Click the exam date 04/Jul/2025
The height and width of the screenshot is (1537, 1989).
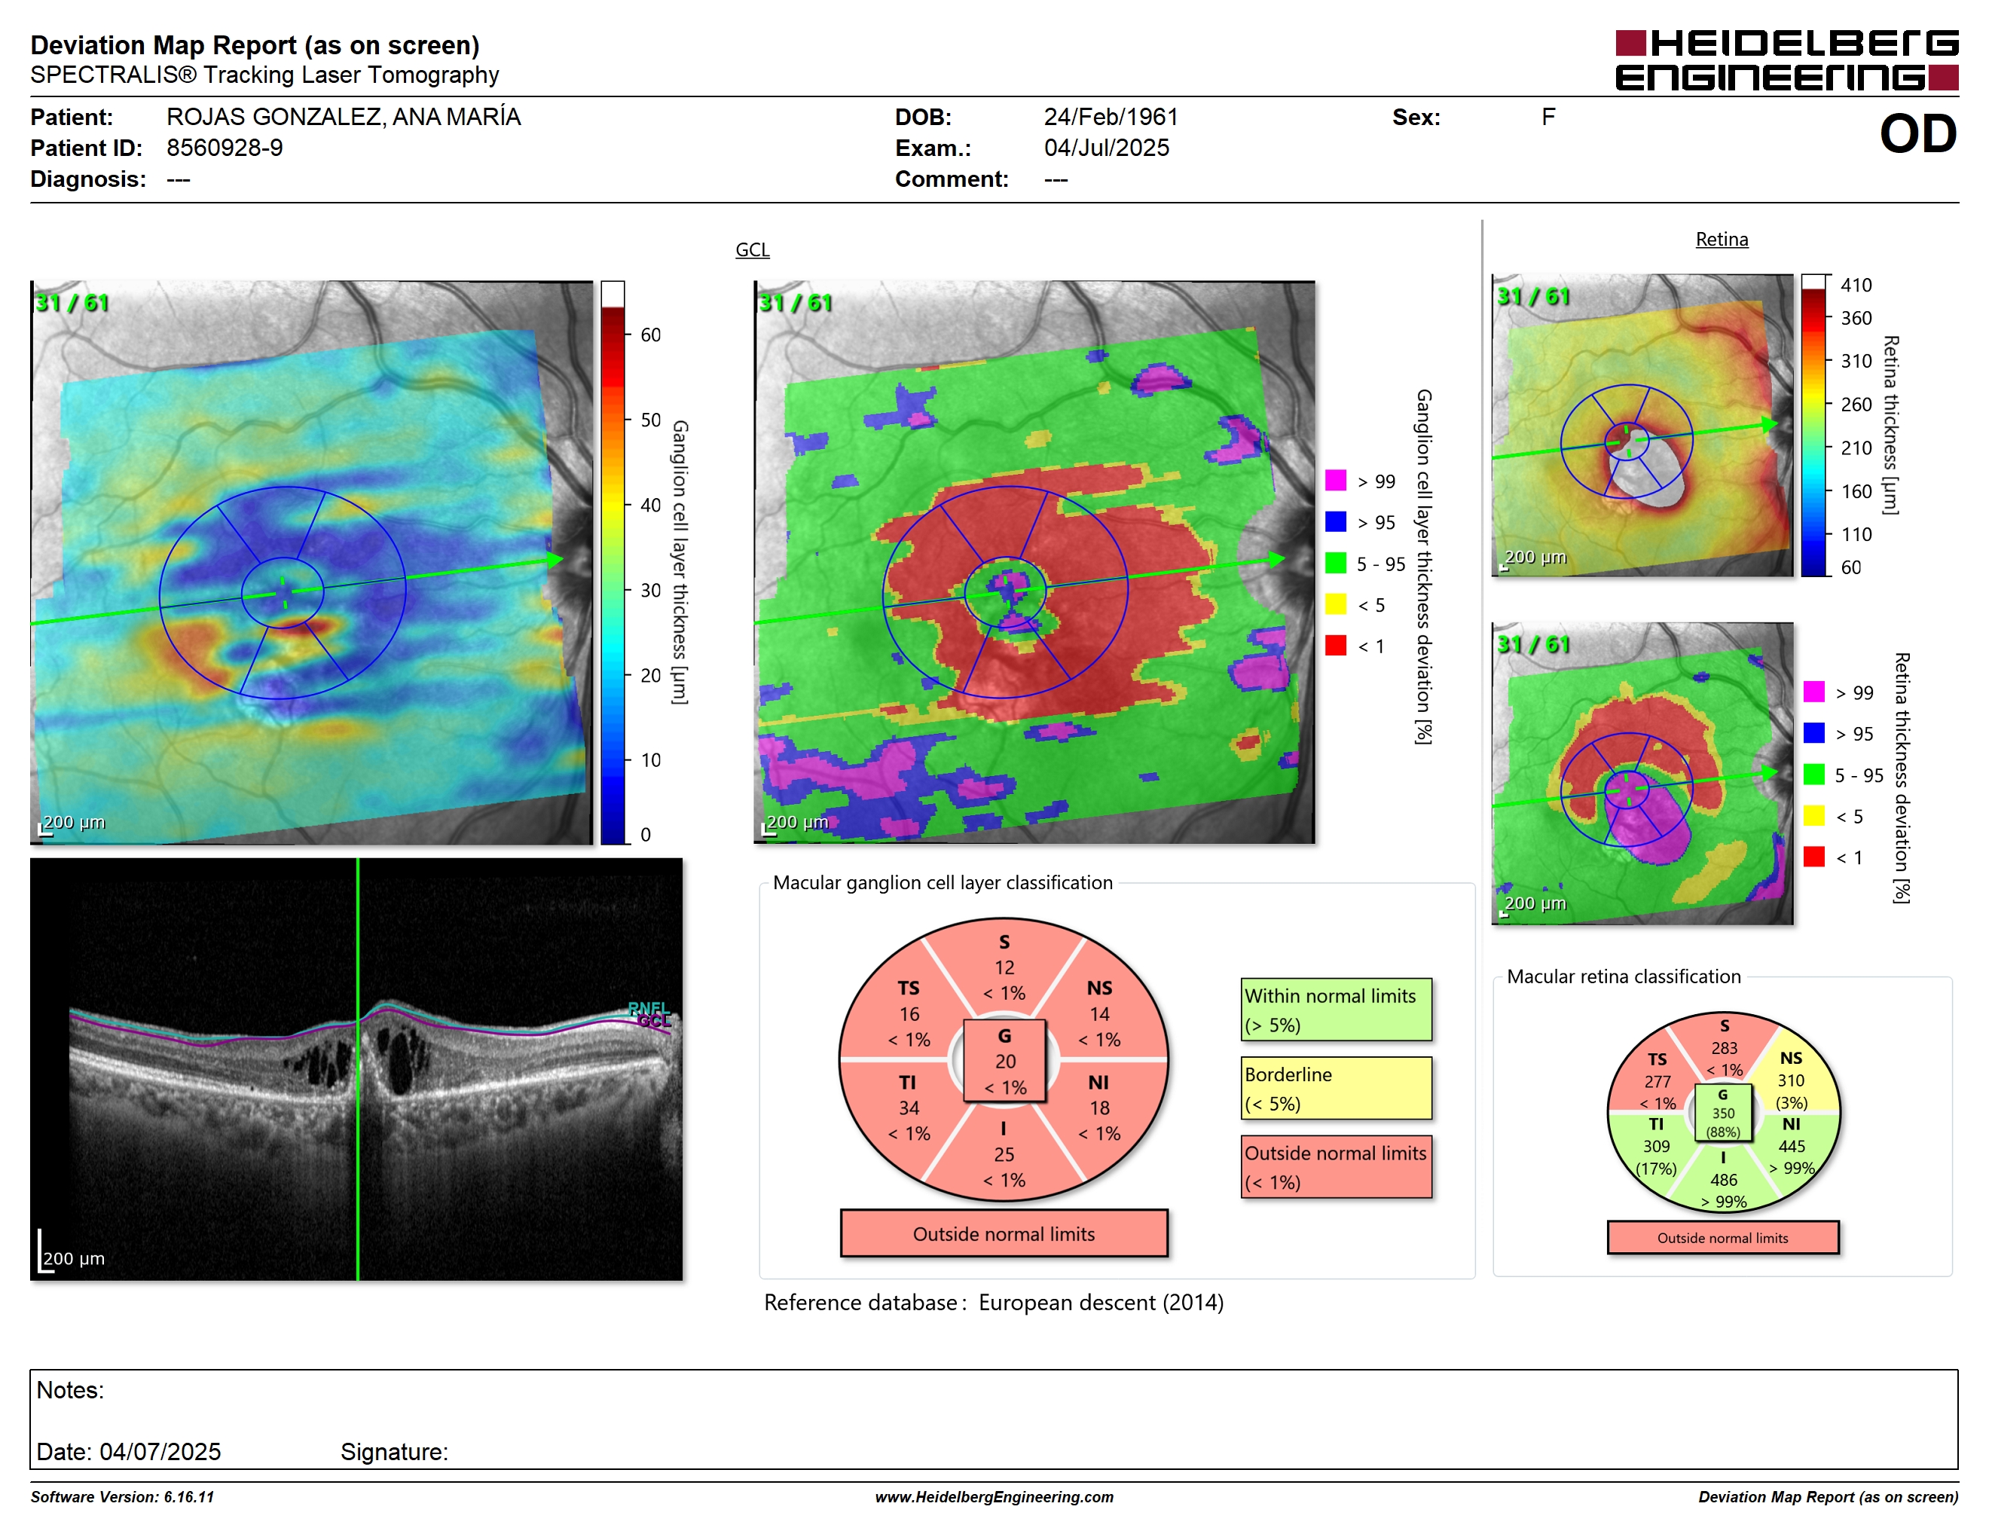[1107, 148]
